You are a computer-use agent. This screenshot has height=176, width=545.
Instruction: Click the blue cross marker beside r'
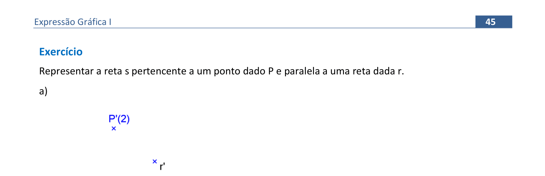pos(155,161)
